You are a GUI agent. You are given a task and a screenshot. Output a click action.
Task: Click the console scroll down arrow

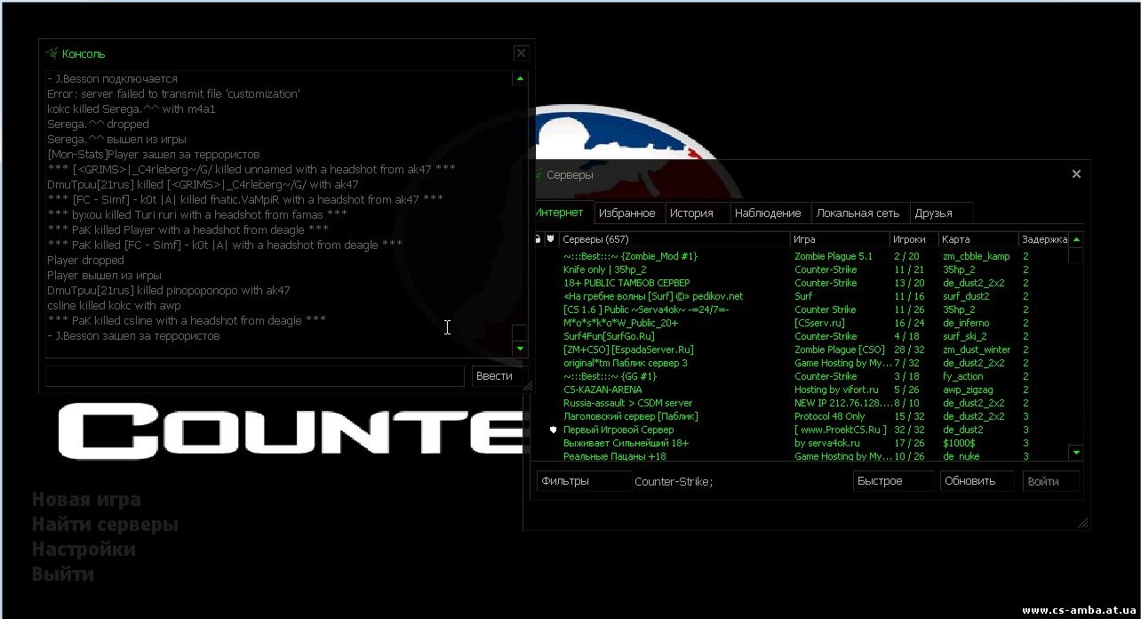click(520, 349)
